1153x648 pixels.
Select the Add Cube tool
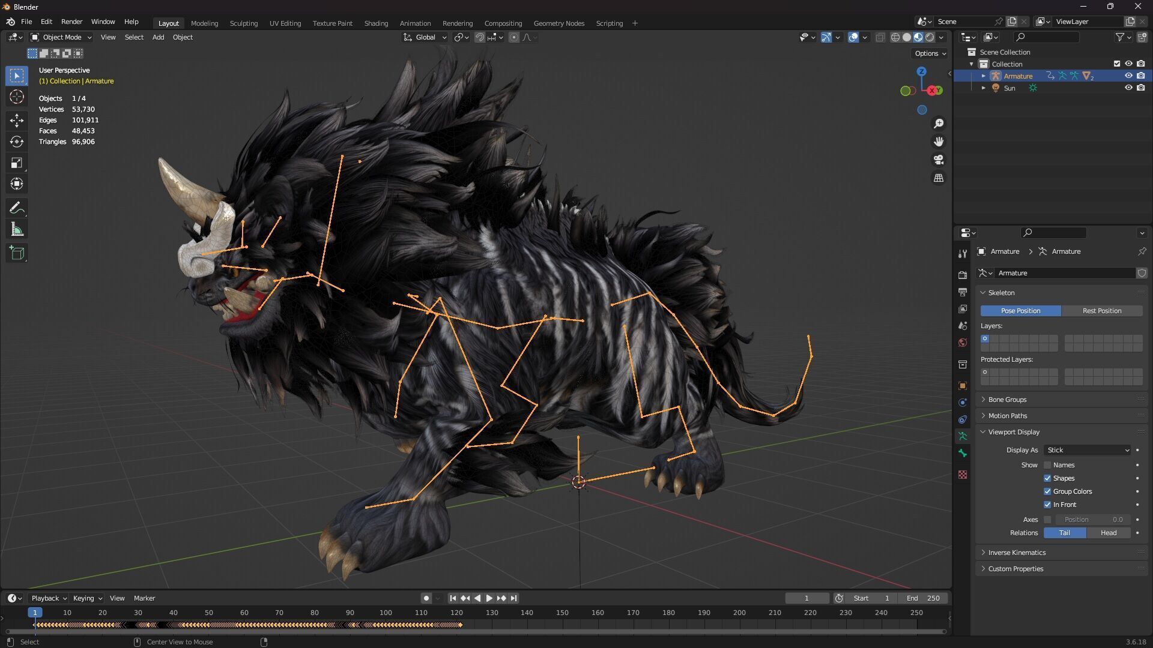[17, 253]
